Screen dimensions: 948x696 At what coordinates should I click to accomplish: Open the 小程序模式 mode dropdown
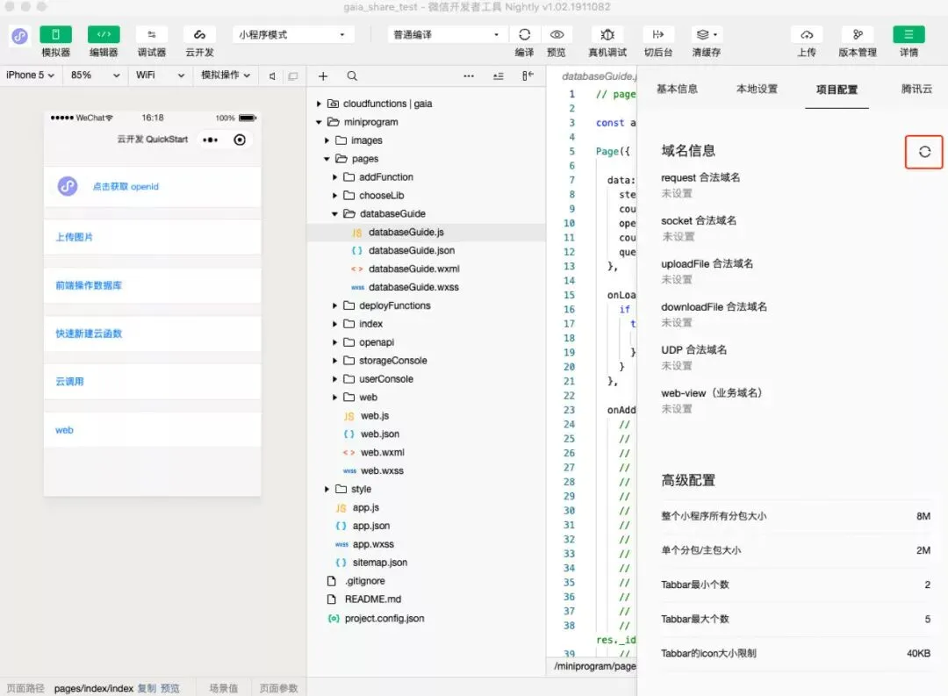292,34
